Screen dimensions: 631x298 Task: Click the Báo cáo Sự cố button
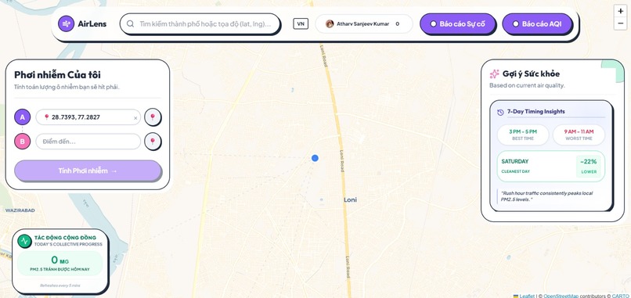pyautogui.click(x=457, y=23)
